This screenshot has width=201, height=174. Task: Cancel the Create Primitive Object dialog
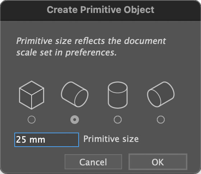point(93,162)
